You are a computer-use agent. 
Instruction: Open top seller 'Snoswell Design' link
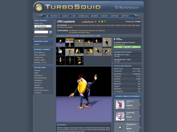click(40, 78)
